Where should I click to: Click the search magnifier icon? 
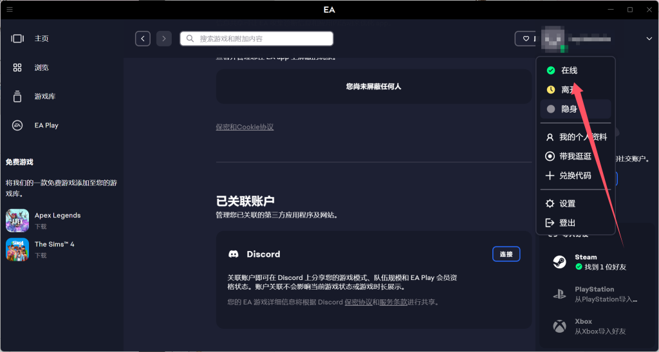point(190,39)
